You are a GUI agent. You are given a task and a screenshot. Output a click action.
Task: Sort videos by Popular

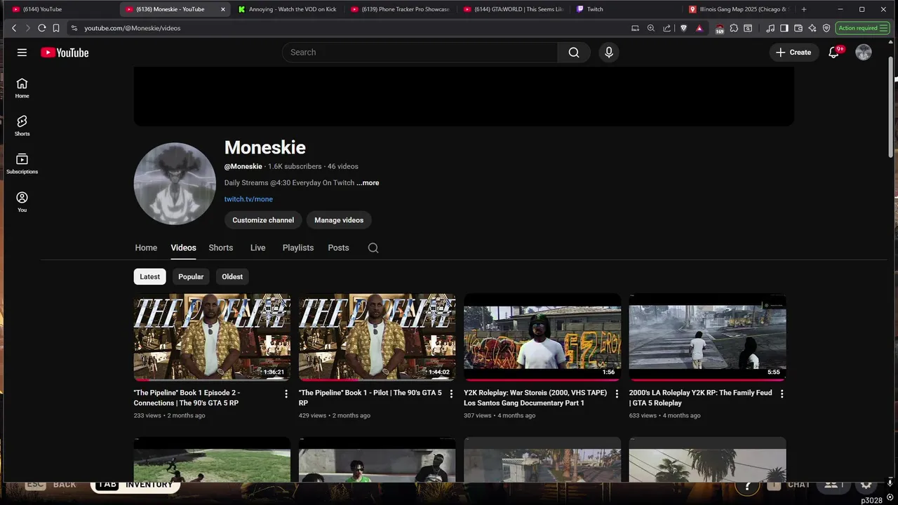pyautogui.click(x=191, y=276)
